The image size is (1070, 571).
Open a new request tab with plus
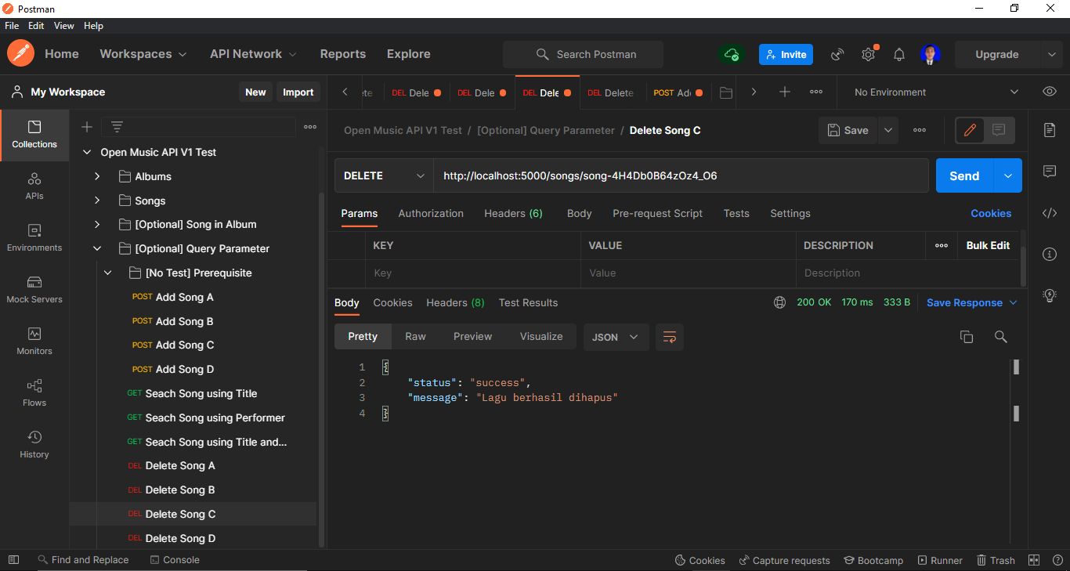click(785, 92)
